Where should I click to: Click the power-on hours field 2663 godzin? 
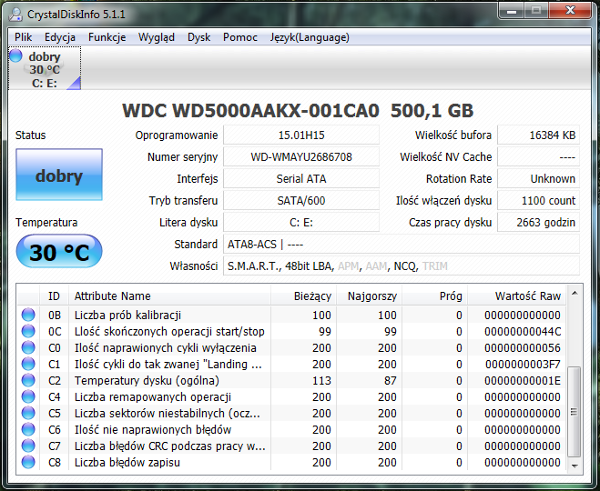(x=538, y=223)
